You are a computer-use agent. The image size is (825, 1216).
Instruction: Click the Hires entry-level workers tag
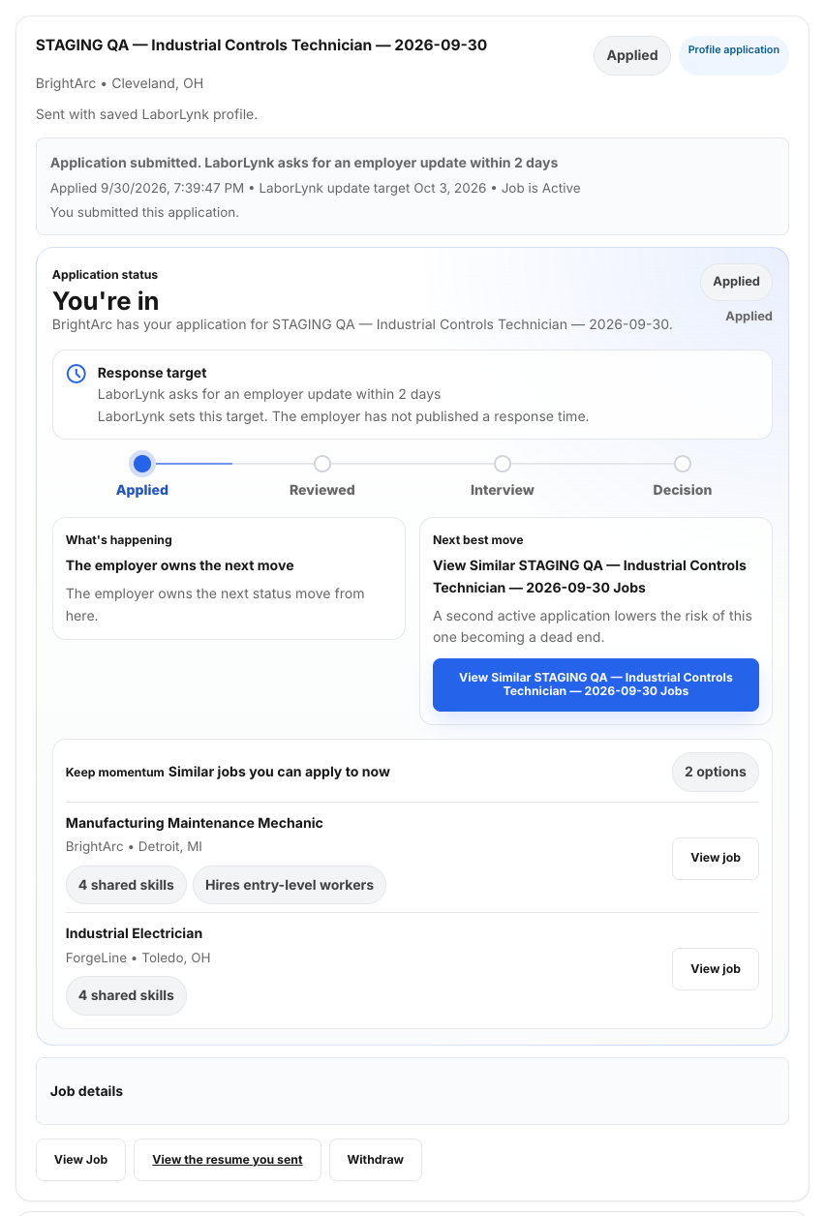[x=290, y=885]
